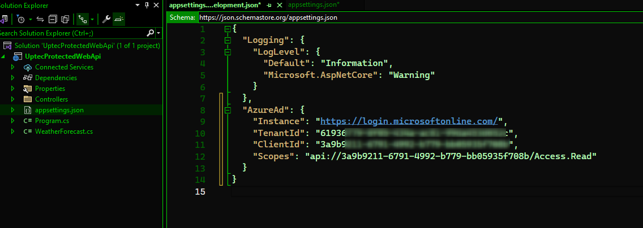Click the Show All Files icon
The height and width of the screenshot is (228, 643).
[x=65, y=19]
